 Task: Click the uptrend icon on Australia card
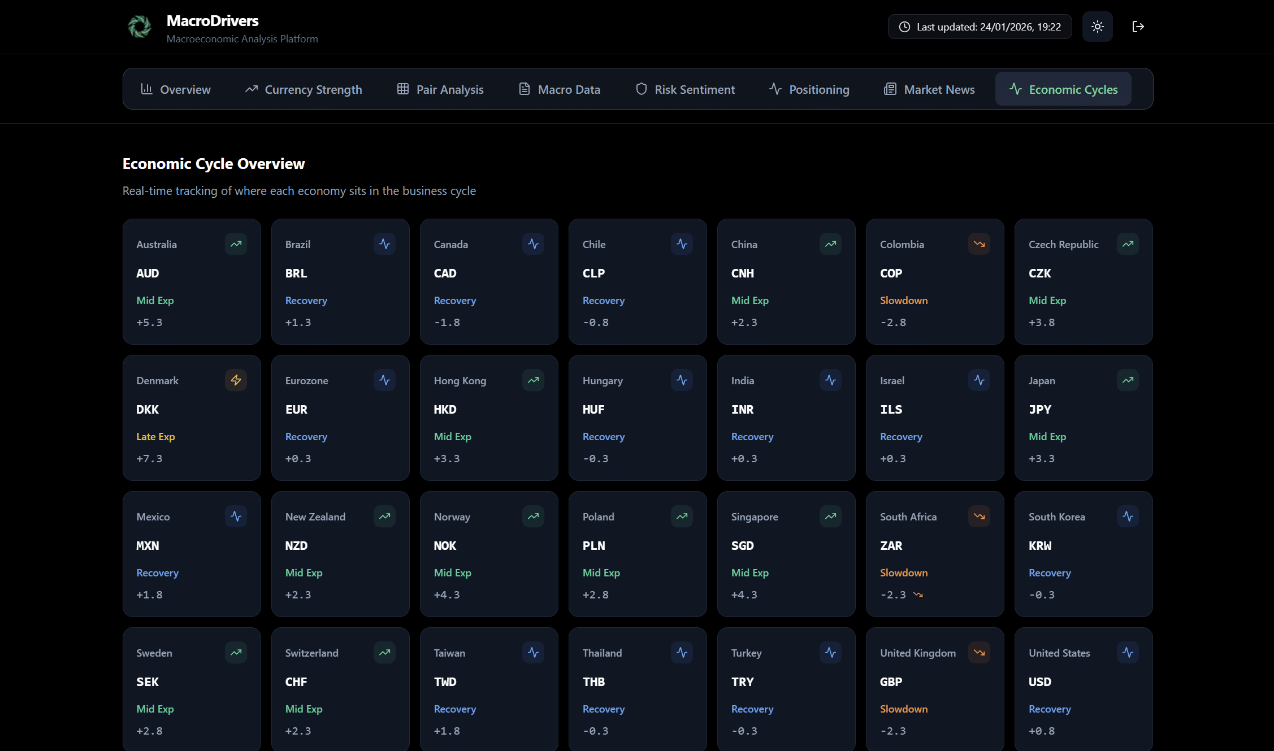[x=236, y=244]
